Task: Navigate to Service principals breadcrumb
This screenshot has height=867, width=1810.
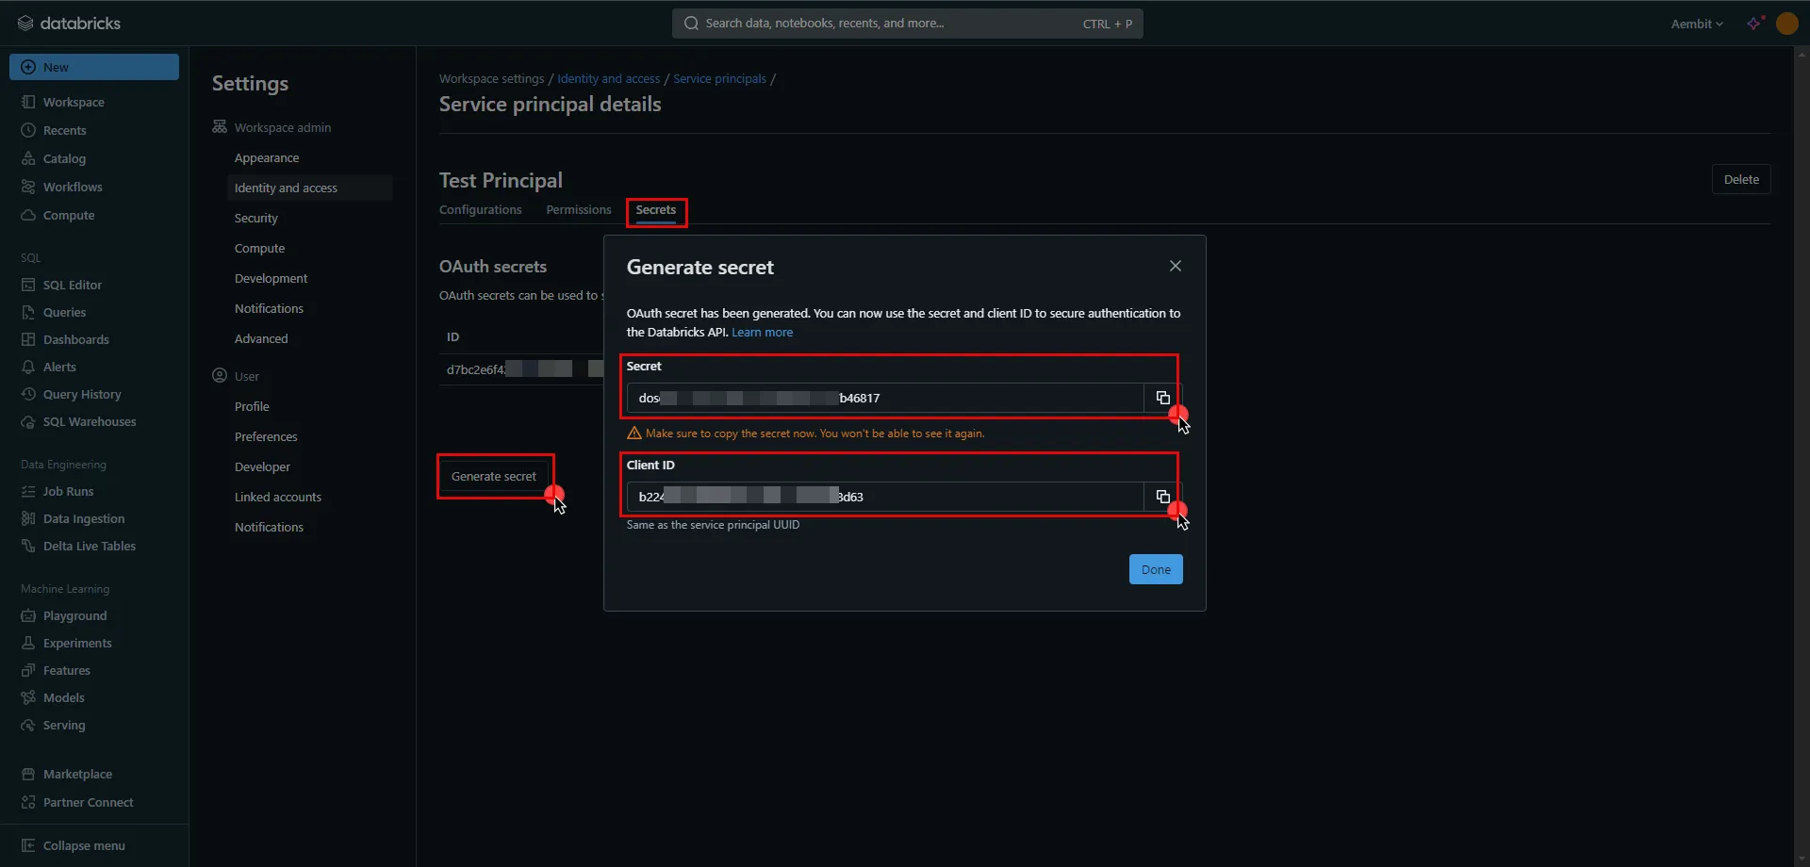Action: pos(719,78)
